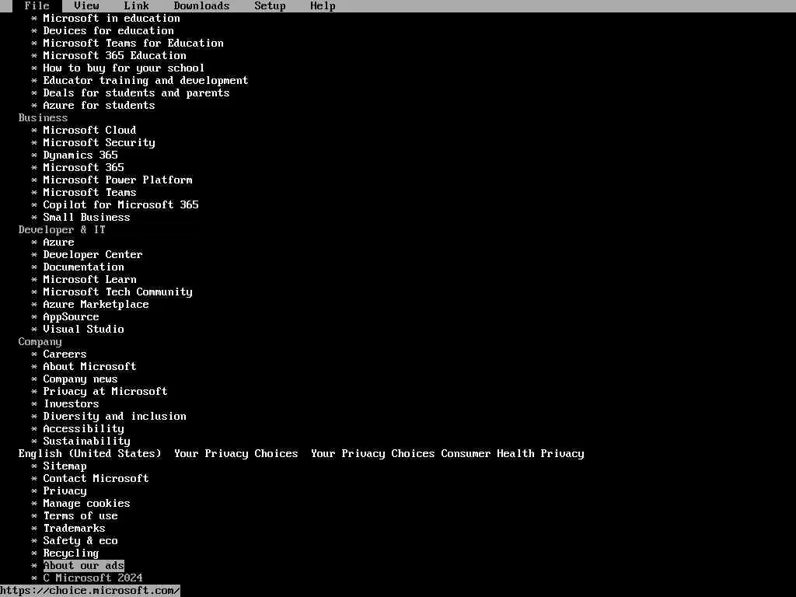Open Consumer Health Privacy link
Screen dimensions: 796x597
[x=513, y=453]
